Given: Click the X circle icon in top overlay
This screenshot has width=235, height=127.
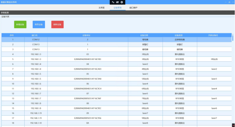Looking at the screenshot, I should click(122, 2).
